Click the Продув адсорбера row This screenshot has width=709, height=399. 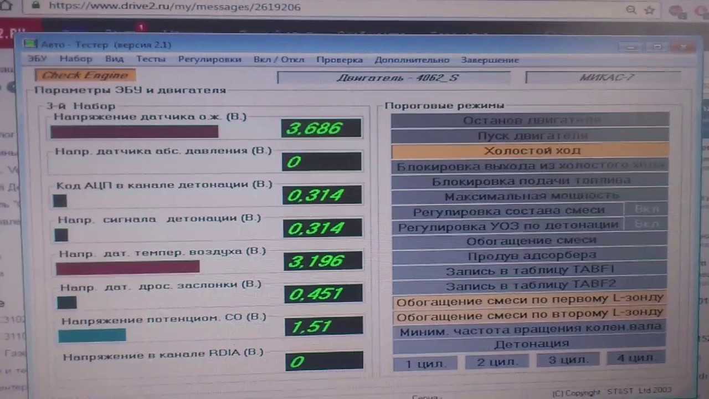(530, 255)
